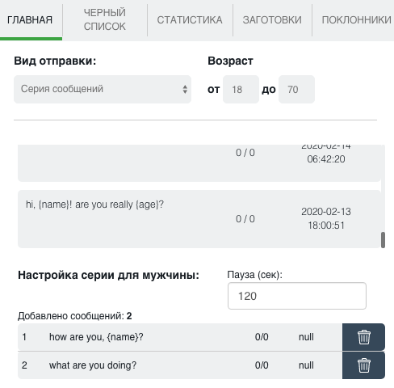394x388 pixels.
Task: Delete message 2 with trash icon
Action: (x=363, y=365)
